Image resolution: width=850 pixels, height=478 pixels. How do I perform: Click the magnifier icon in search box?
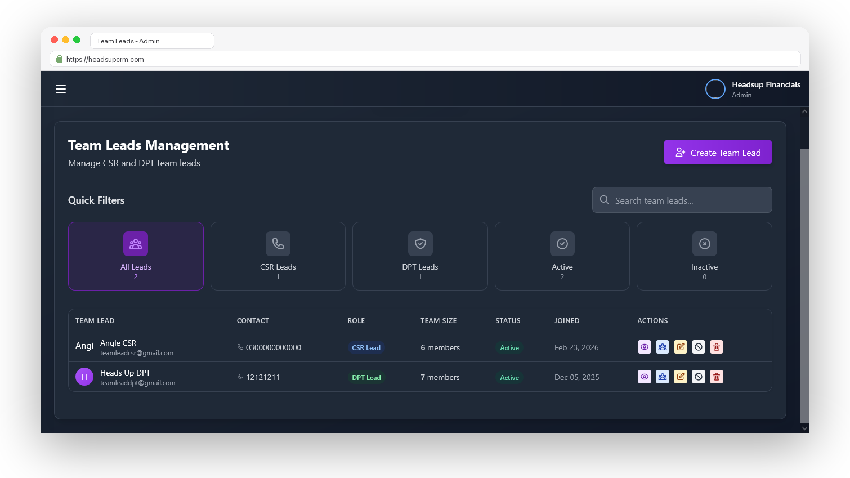[x=605, y=200]
